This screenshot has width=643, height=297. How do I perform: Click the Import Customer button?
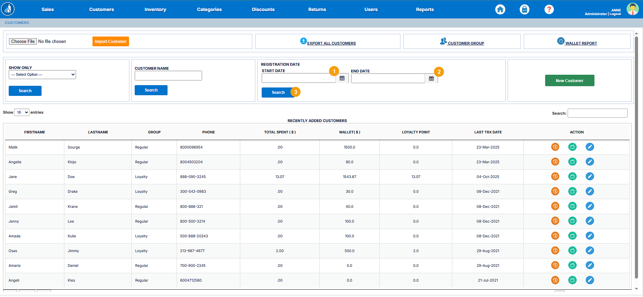click(111, 41)
